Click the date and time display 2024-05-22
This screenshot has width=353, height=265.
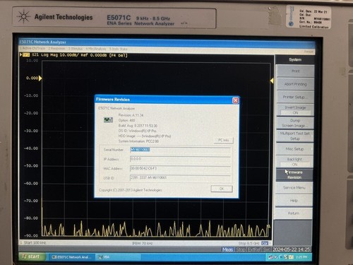pos(292,249)
